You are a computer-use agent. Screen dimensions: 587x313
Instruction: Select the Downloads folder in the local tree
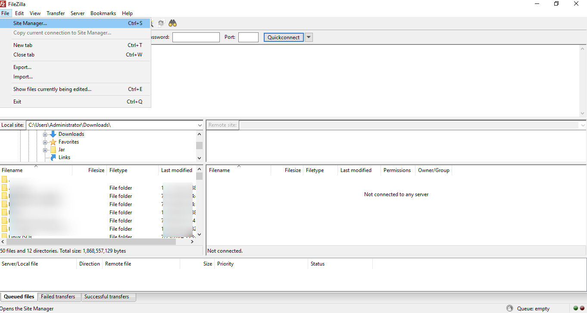pos(71,134)
